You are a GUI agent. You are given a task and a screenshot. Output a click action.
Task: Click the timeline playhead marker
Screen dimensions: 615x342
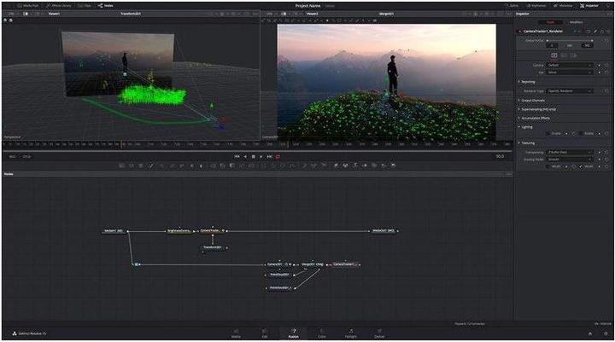[121, 144]
